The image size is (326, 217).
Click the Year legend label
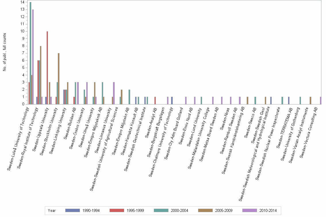click(x=52, y=210)
